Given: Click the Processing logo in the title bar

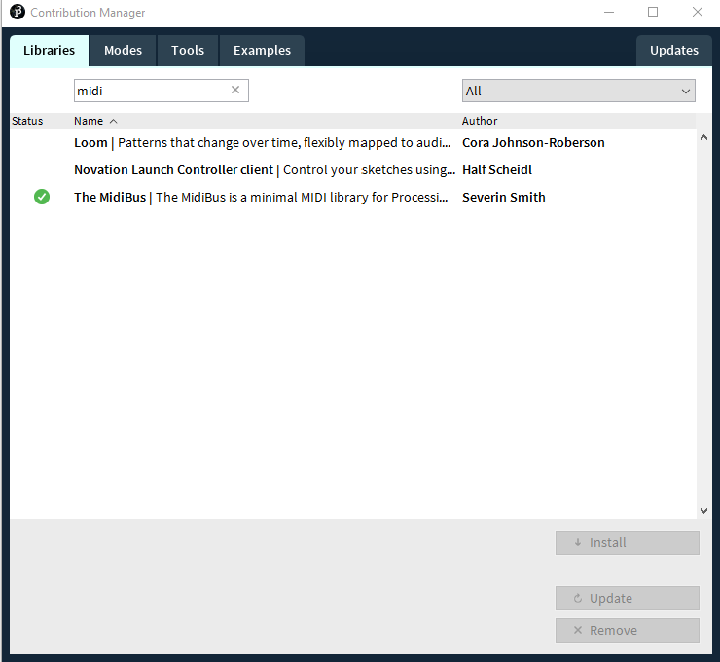Looking at the screenshot, I should point(18,12).
